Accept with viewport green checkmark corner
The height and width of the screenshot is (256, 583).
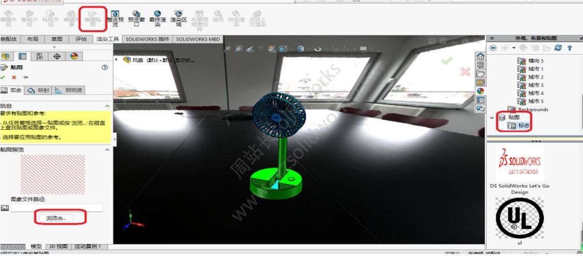(x=446, y=61)
